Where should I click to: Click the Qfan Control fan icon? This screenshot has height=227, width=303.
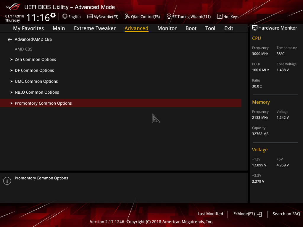[127, 17]
